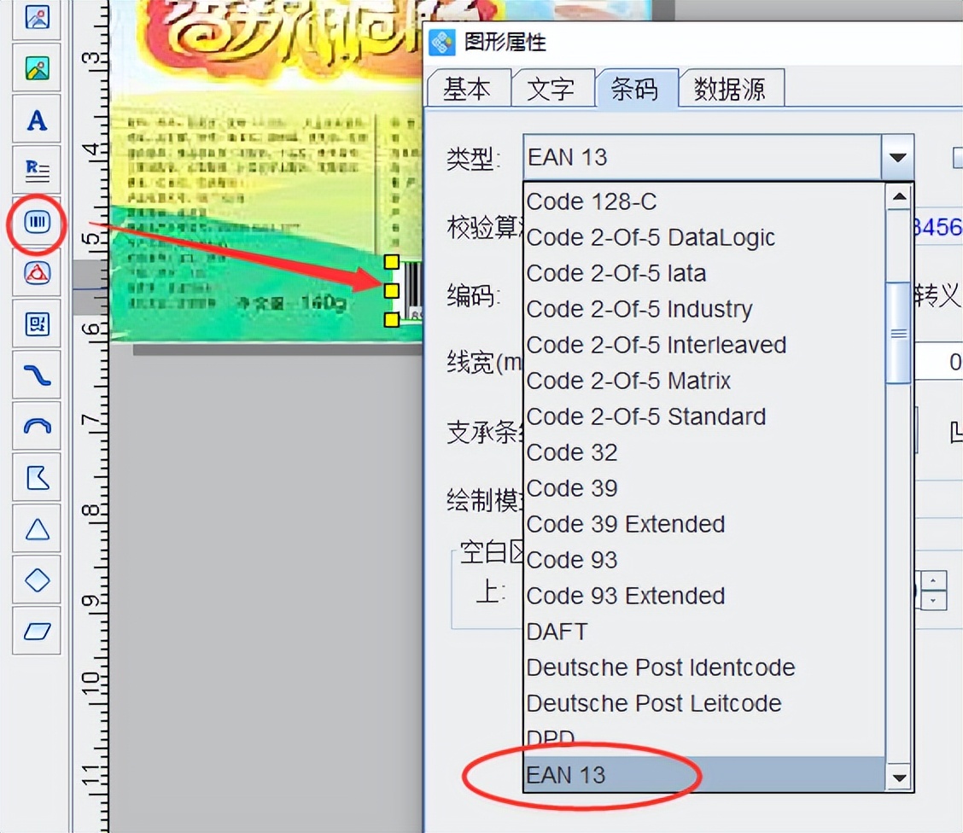Viewport: 963px width, 833px height.
Task: Select the rich text tool icon
Action: coord(37,170)
